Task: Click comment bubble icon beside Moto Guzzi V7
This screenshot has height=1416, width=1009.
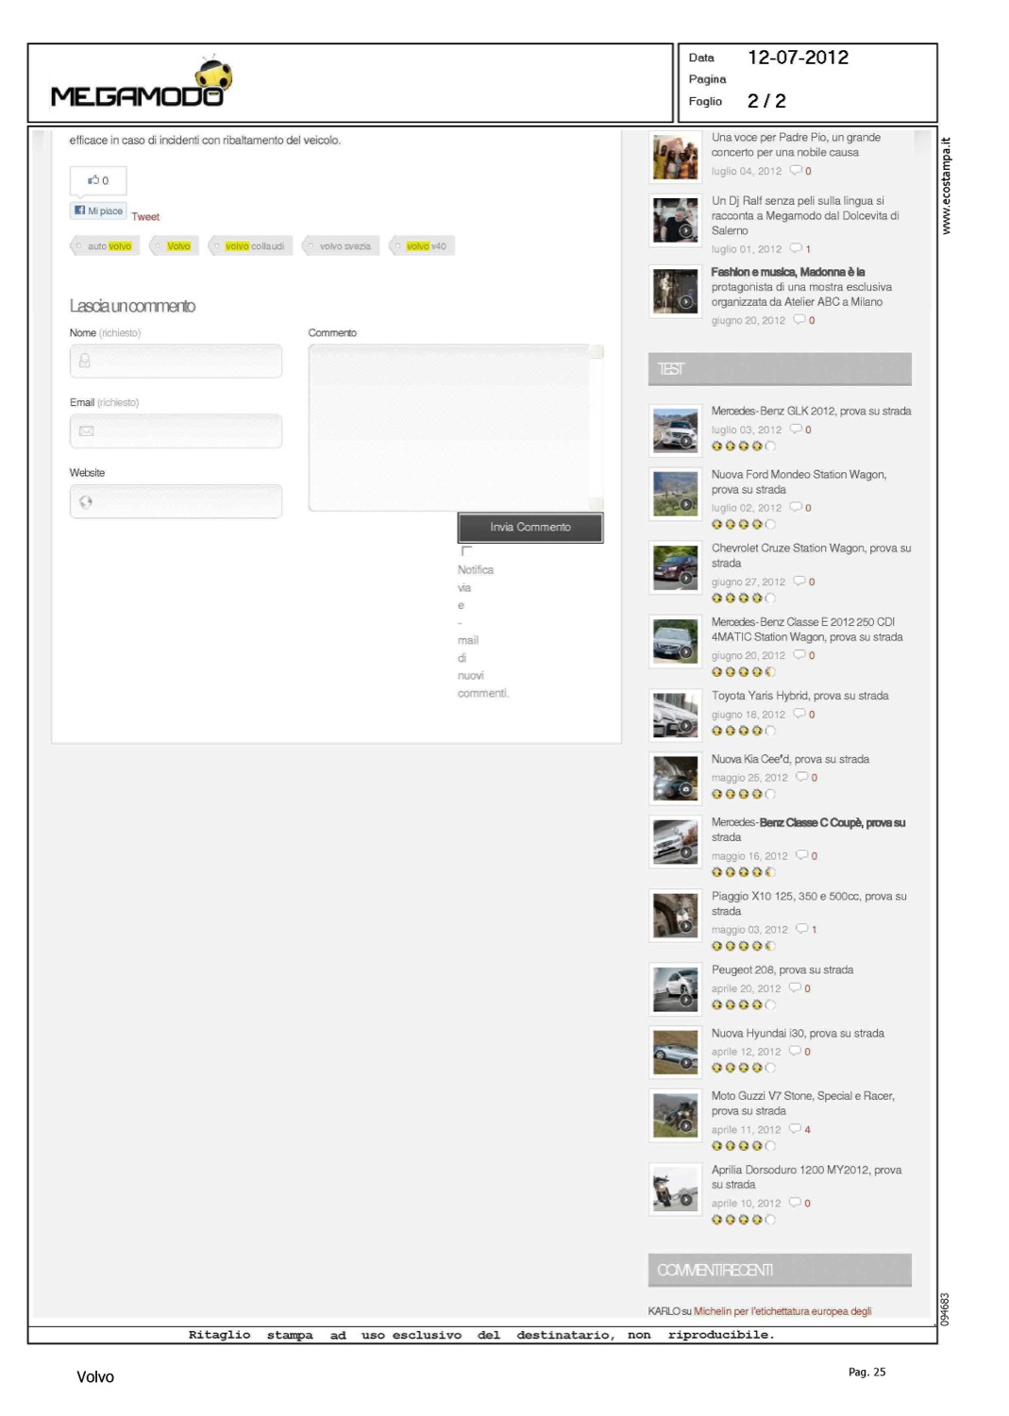Action: point(795,1129)
